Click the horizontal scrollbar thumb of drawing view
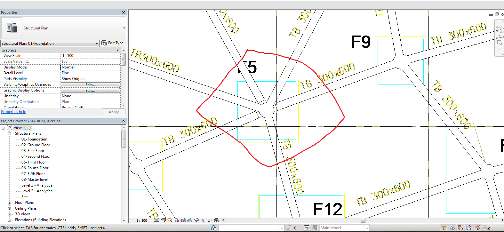Viewport: 504px width, 232px height. (x=363, y=220)
